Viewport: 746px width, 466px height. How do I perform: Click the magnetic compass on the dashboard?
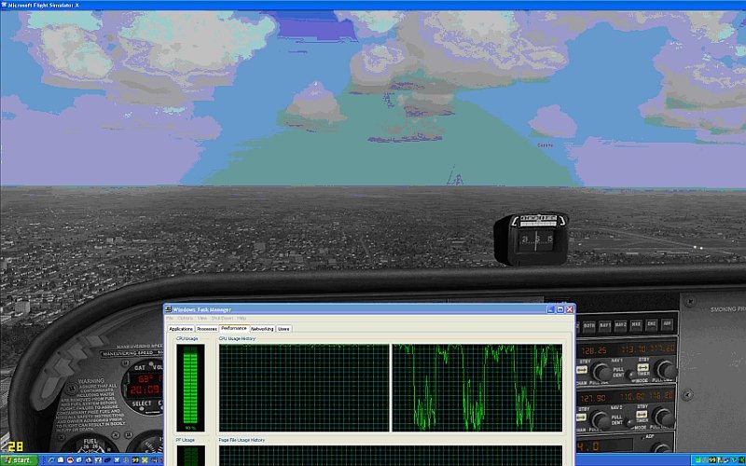532,239
